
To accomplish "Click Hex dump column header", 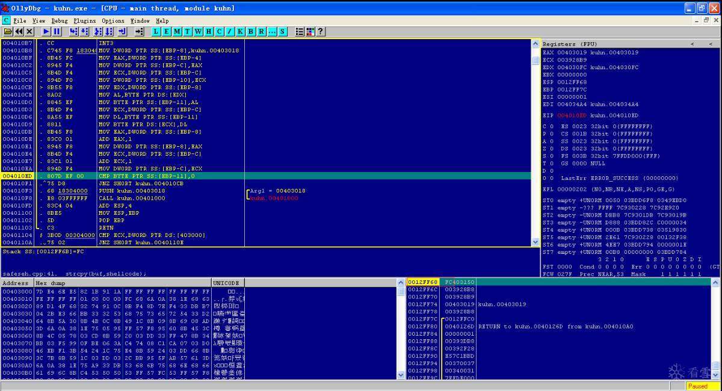I will pos(122,283).
